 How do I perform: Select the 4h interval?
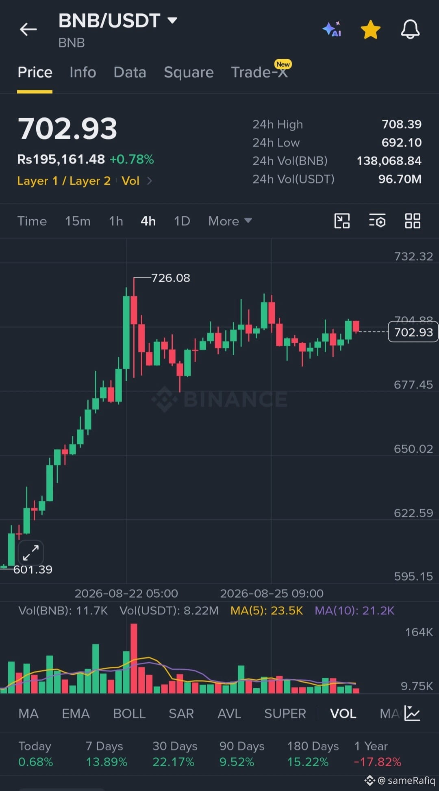148,221
